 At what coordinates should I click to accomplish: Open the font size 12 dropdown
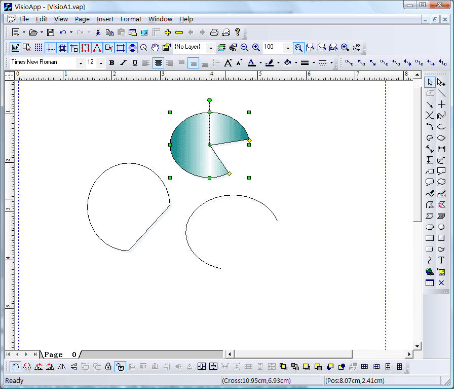[101, 63]
